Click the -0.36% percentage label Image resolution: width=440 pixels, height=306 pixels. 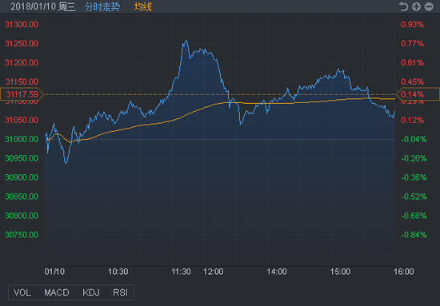pyautogui.click(x=414, y=177)
